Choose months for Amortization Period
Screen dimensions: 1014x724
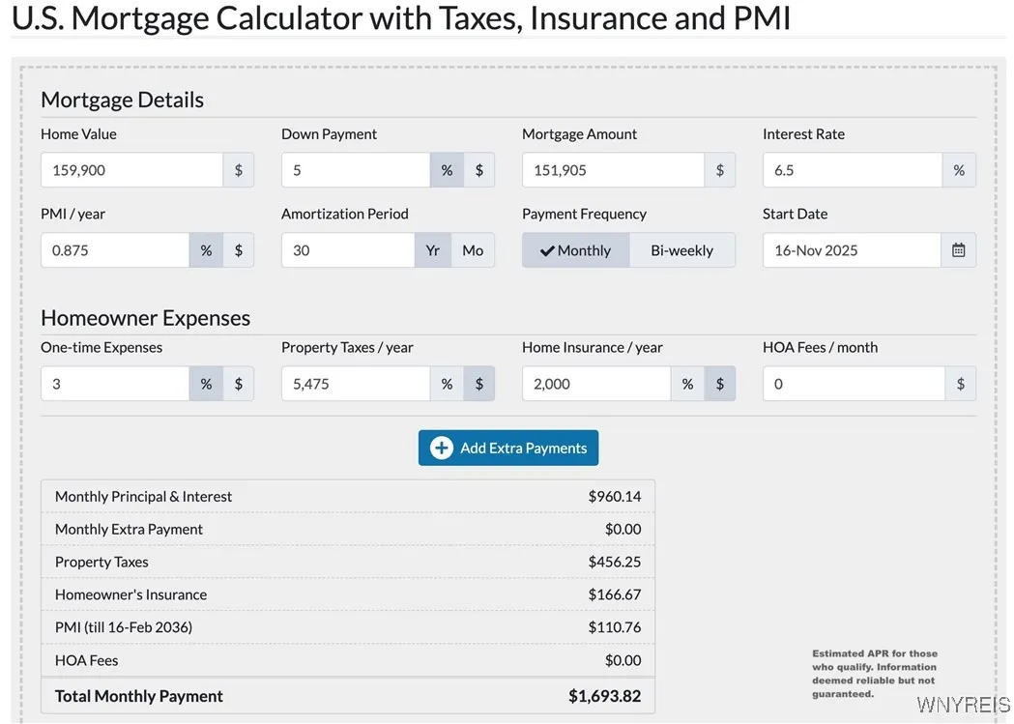473,250
